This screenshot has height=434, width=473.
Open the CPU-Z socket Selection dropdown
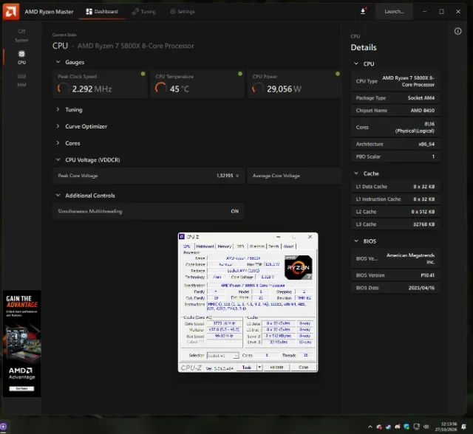[223, 355]
